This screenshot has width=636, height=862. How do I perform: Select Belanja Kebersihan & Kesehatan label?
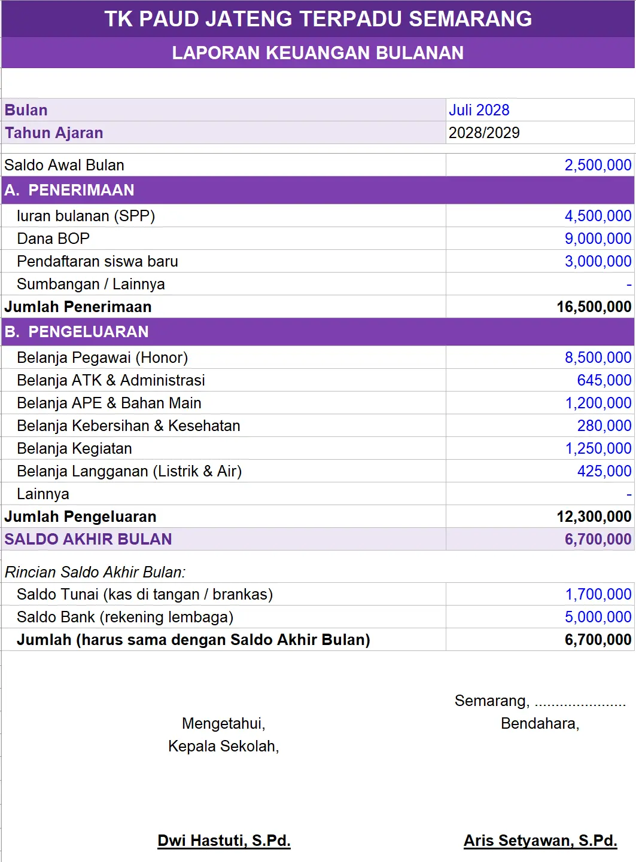(x=129, y=426)
